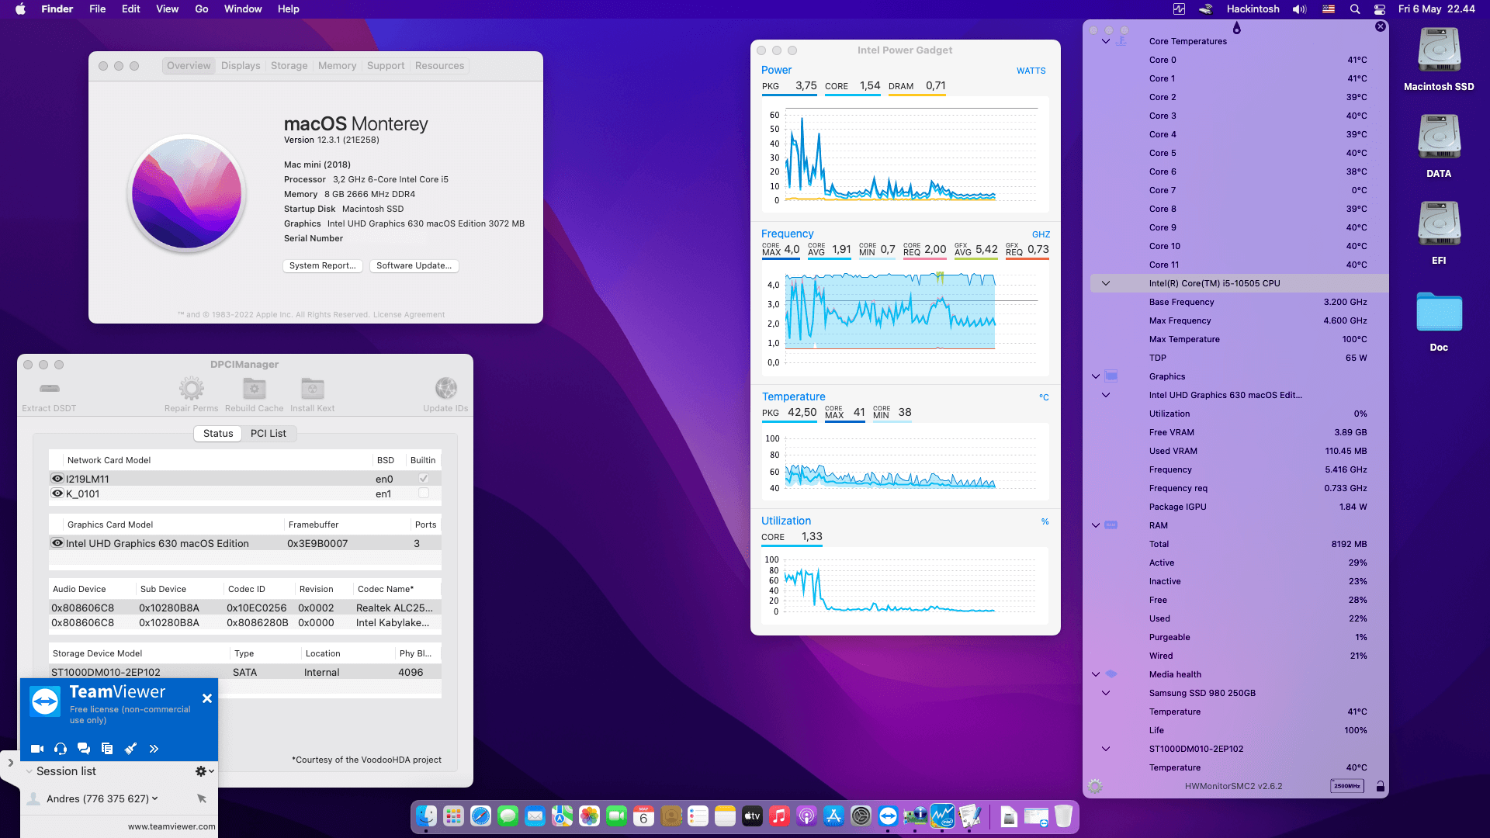Image resolution: width=1490 pixels, height=838 pixels.
Task: Open the TeamViewer session gear dropdown
Action: [205, 771]
